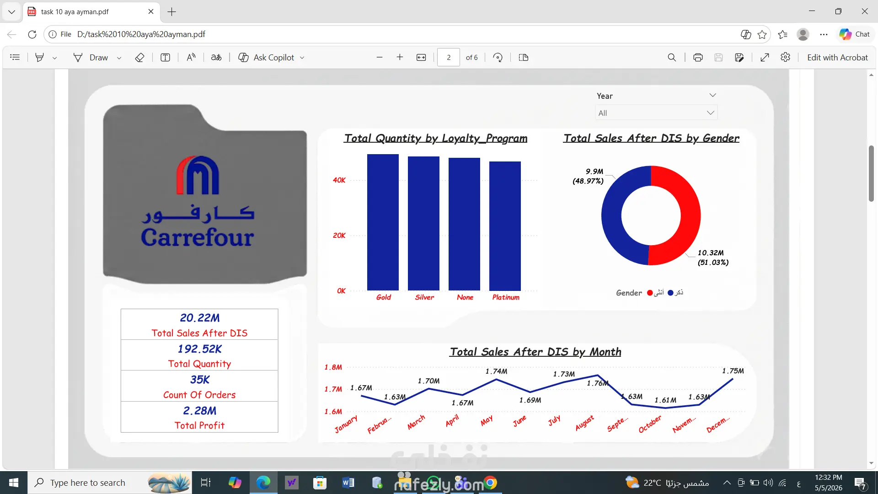Open the Favorites list

click(783, 34)
